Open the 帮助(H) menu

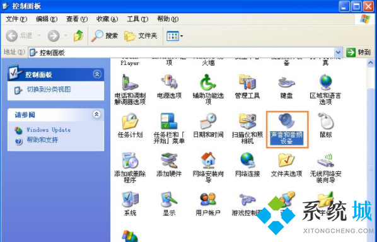168,19
